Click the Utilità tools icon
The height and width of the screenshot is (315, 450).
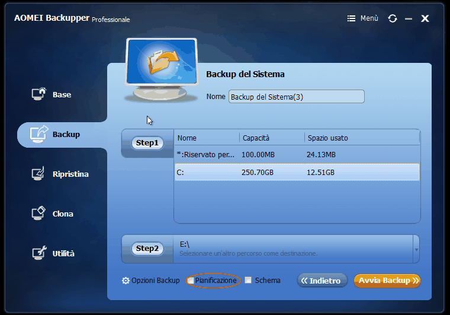(x=39, y=253)
